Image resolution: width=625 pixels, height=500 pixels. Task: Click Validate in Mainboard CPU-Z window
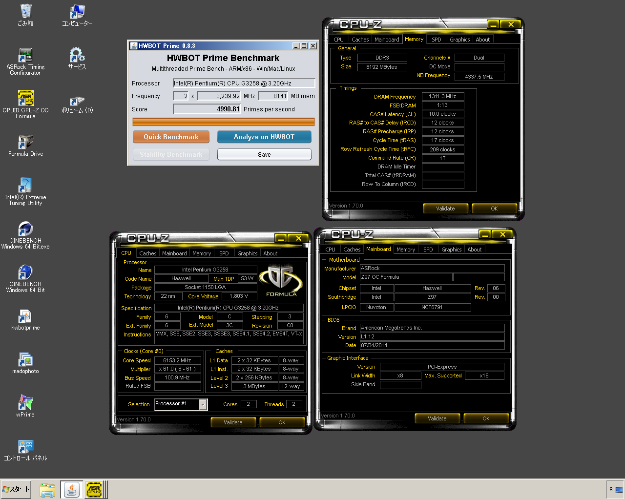[x=437, y=418]
